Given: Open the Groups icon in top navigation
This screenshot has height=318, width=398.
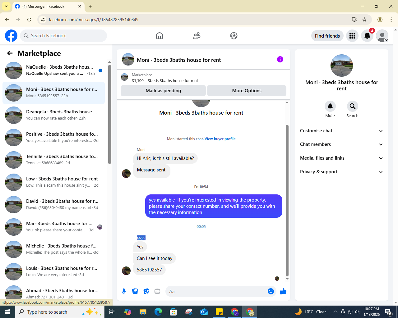Looking at the screenshot, I should point(234,36).
